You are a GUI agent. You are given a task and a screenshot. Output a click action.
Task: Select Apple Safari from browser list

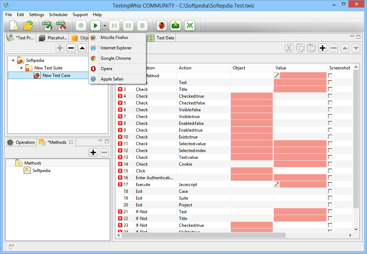tap(117, 79)
